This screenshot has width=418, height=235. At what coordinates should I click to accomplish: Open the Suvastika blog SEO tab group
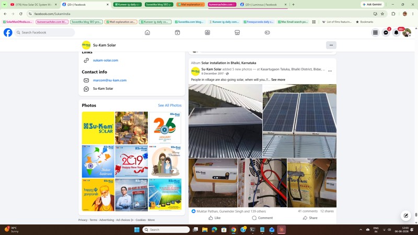pyautogui.click(x=159, y=5)
